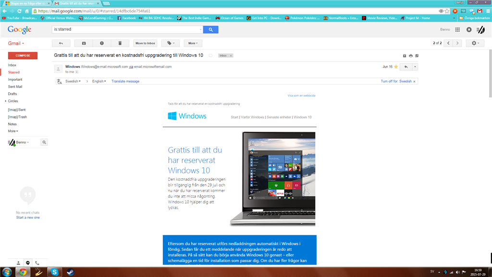Select the Starred folder in sidebar
492x277 pixels.
(x=14, y=72)
